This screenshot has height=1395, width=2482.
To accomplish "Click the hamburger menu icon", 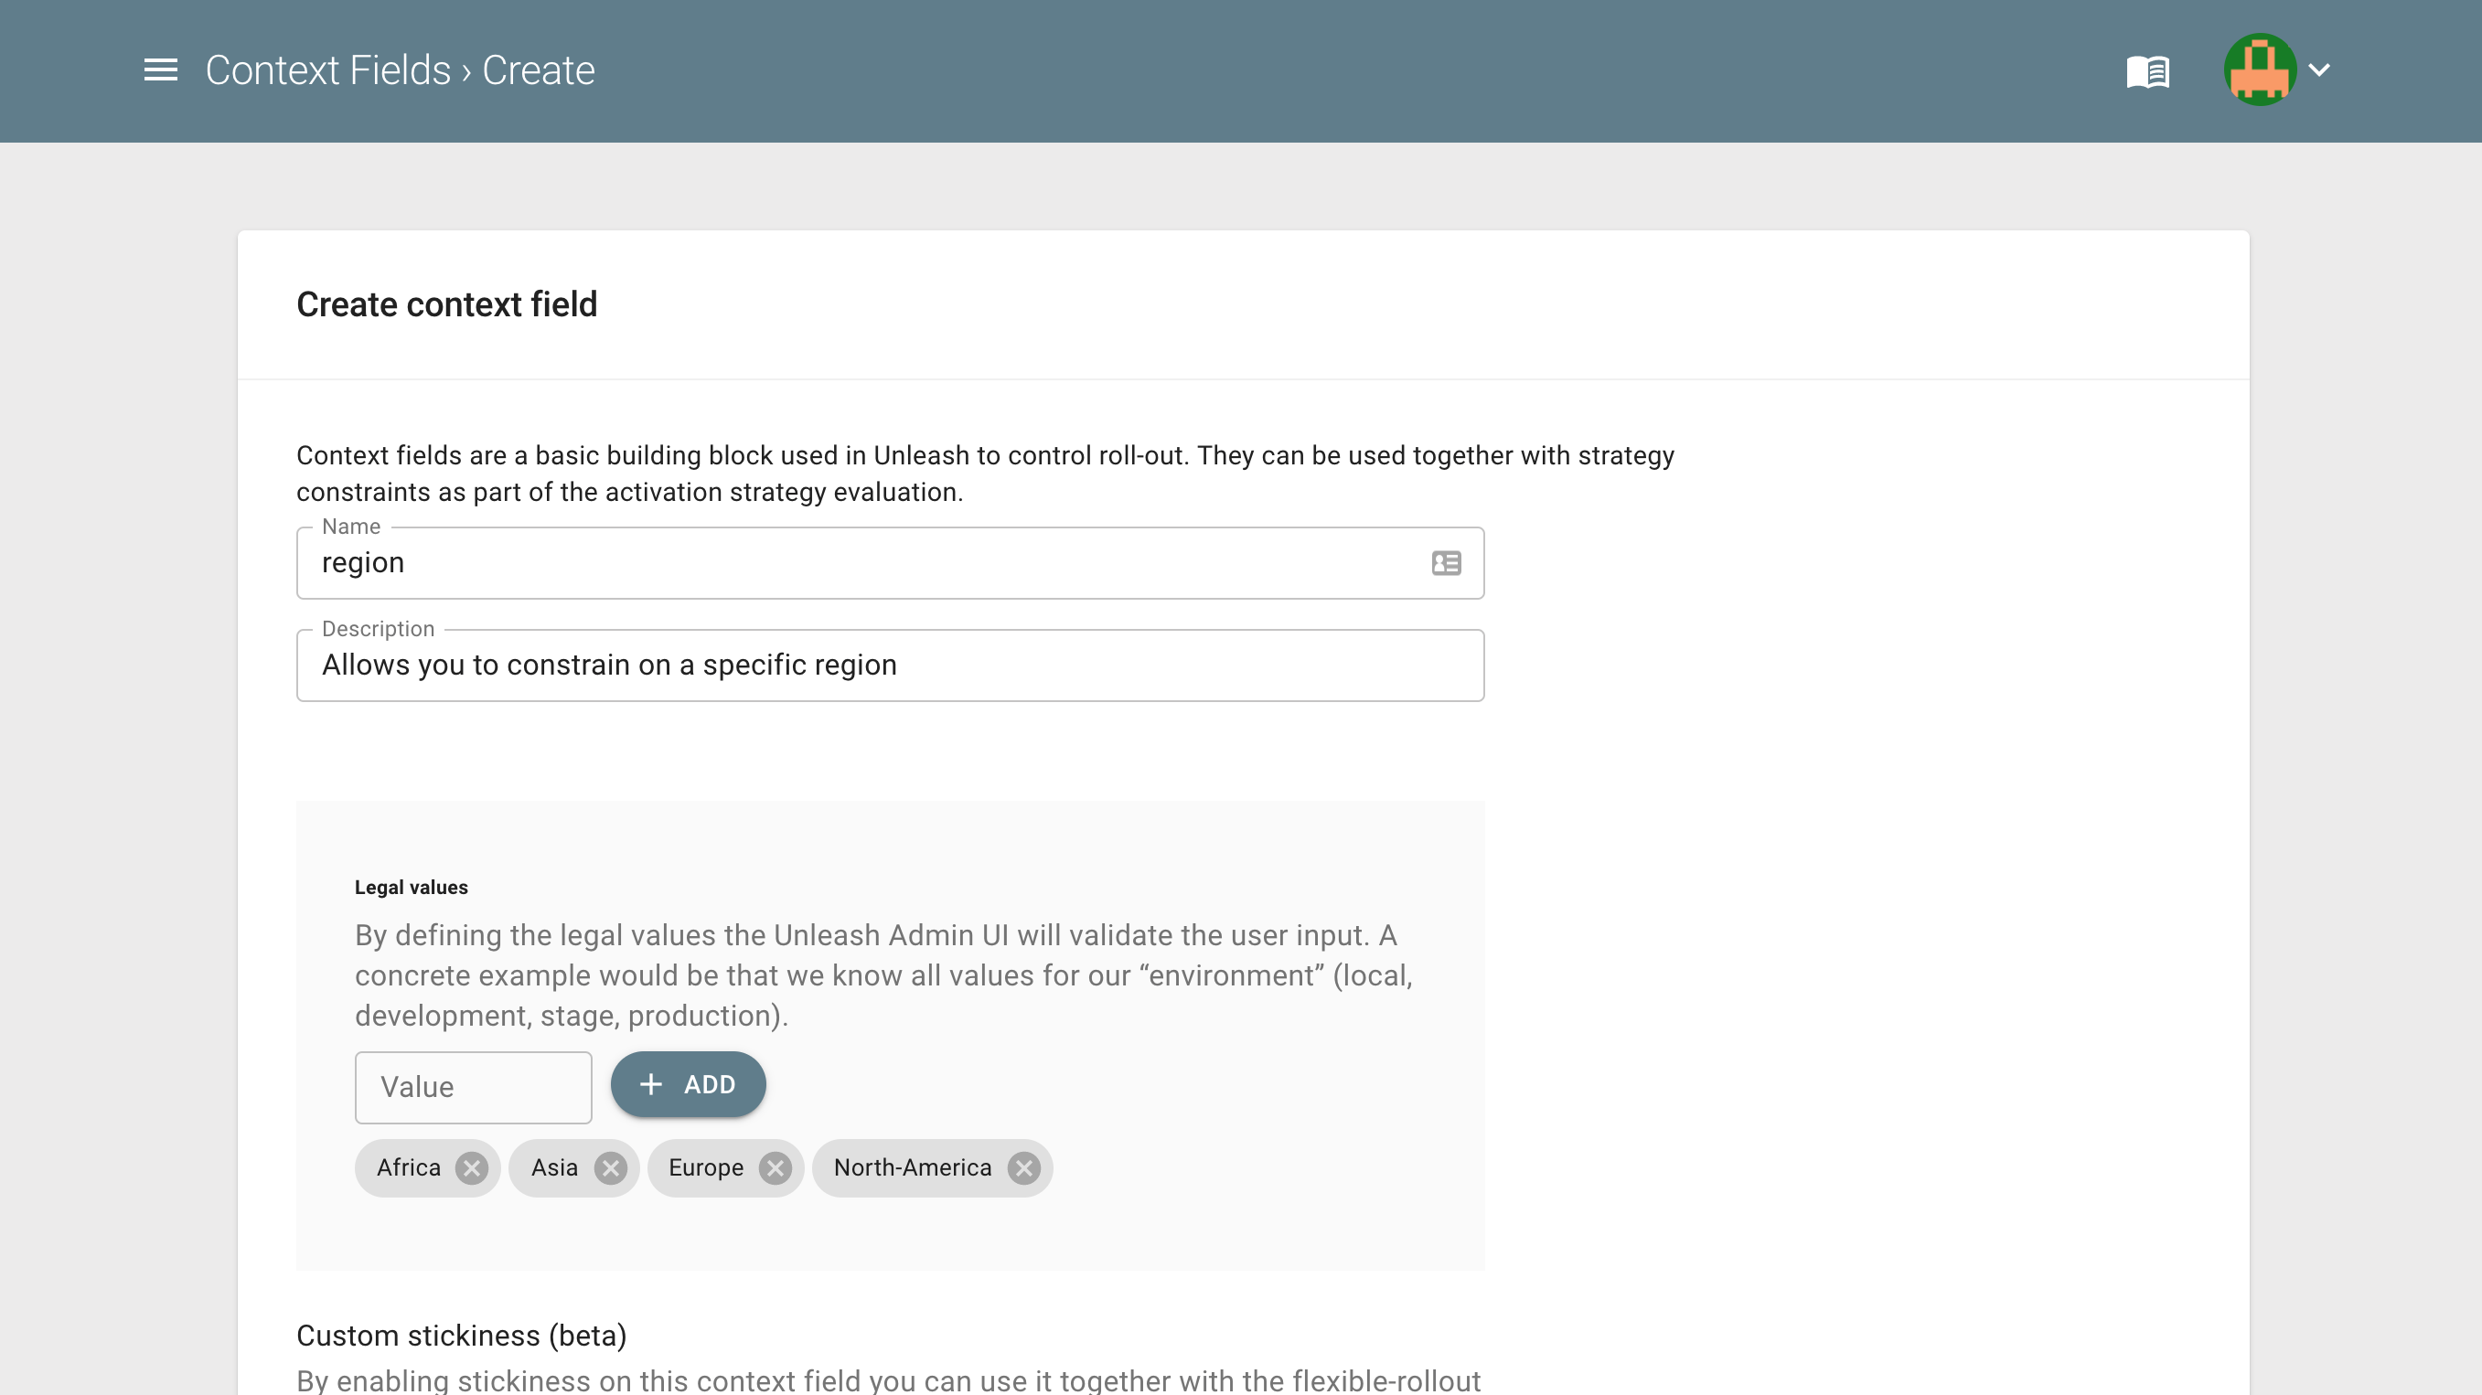I will (160, 69).
